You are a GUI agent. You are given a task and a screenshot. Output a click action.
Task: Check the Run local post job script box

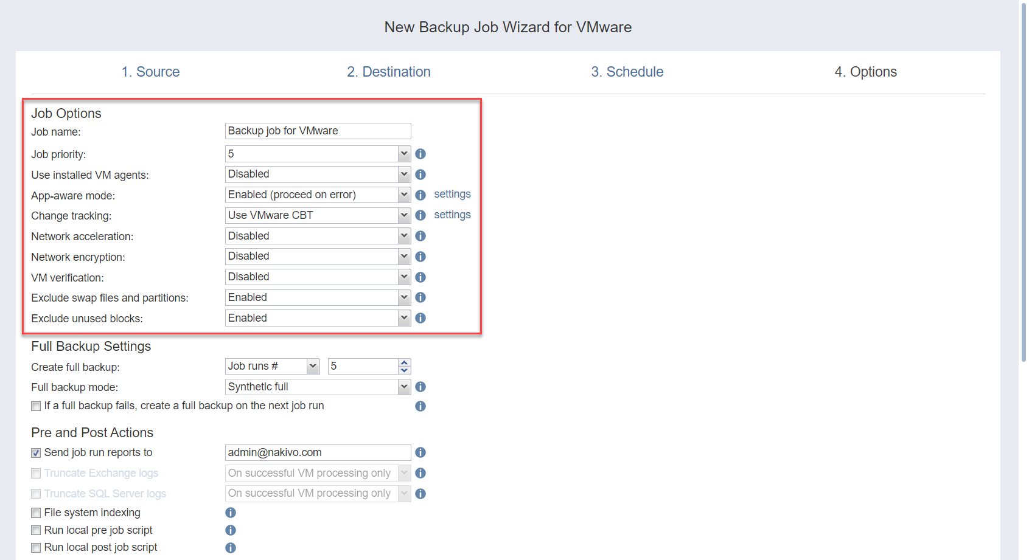click(37, 548)
